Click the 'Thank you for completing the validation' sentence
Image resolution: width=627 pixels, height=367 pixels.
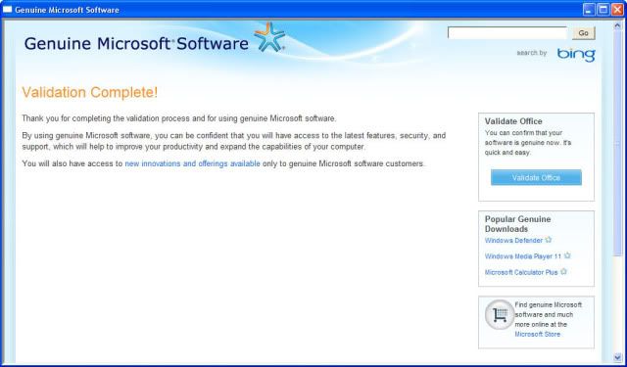[179, 118]
